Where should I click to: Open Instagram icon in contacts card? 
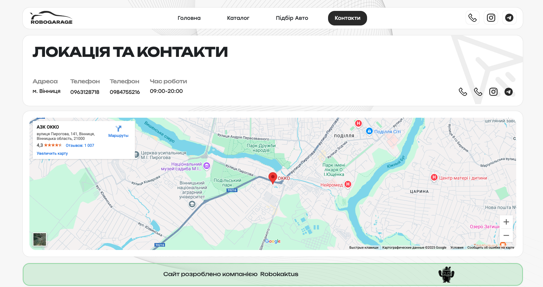pos(493,92)
